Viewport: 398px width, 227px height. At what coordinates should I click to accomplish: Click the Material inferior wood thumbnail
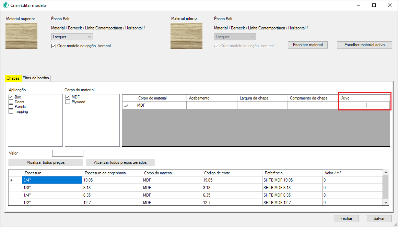tap(186, 36)
